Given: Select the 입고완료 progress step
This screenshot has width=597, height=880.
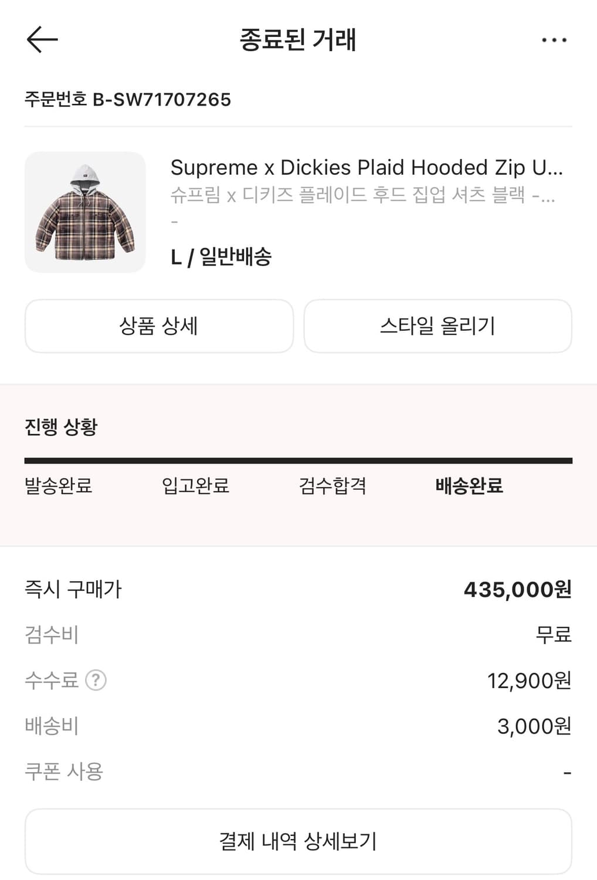Looking at the screenshot, I should click(x=195, y=486).
